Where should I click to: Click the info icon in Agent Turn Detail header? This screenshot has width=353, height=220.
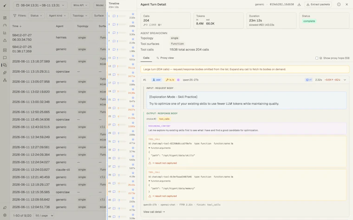point(339,5)
